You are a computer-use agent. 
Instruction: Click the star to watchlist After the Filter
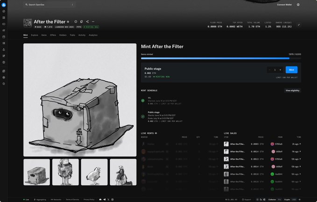[68, 22]
